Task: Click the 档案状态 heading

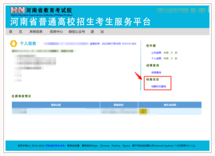Action: pyautogui.click(x=153, y=80)
